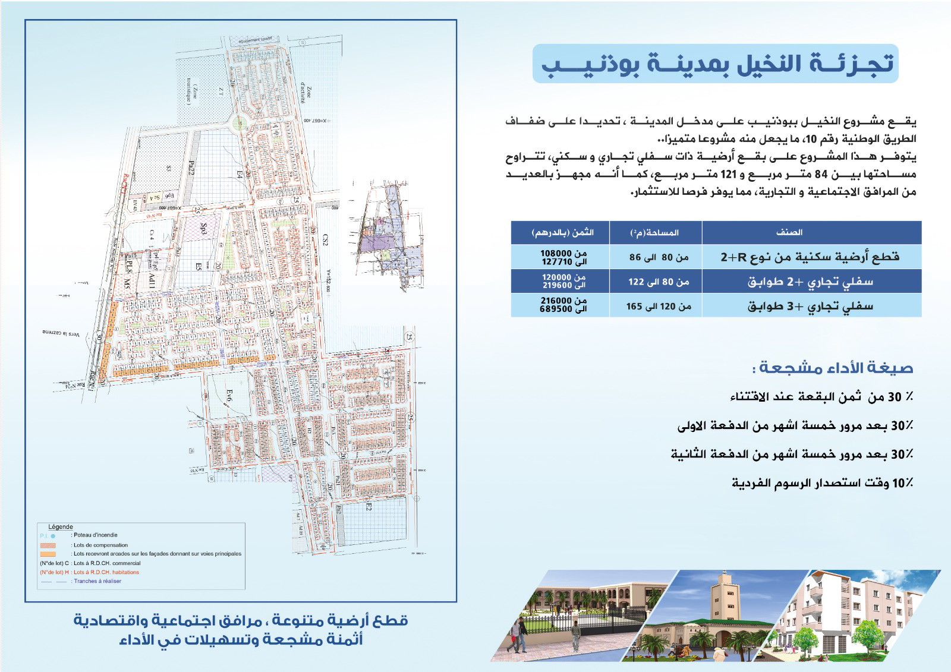Click the roundabout on the subdivision plan
Screen dimensions: 951x672
click(240, 124)
